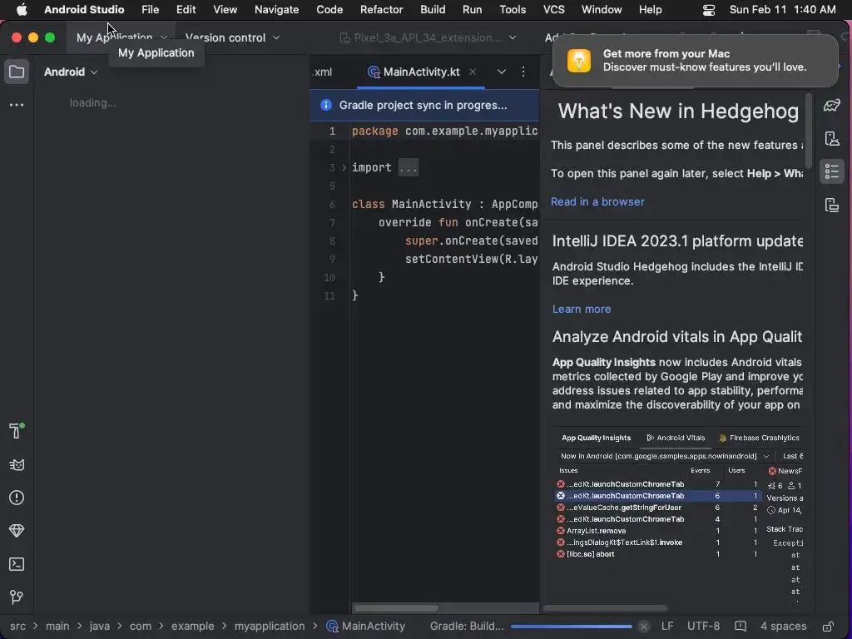Image resolution: width=852 pixels, height=639 pixels.
Task: Open the Help menu
Action: [650, 9]
